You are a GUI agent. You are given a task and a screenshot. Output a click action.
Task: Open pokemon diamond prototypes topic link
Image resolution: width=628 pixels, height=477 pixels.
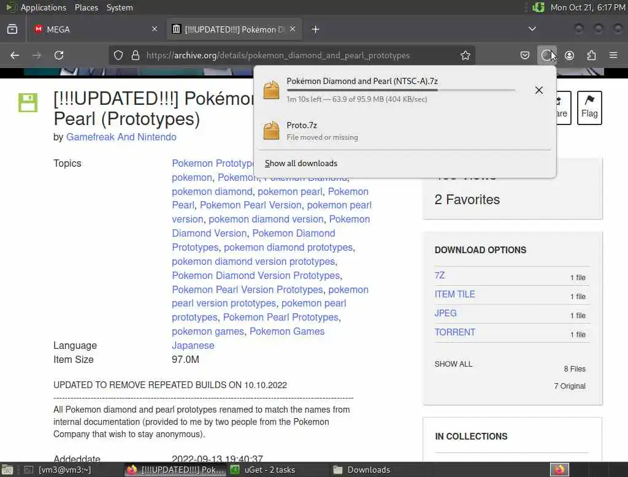(x=288, y=247)
